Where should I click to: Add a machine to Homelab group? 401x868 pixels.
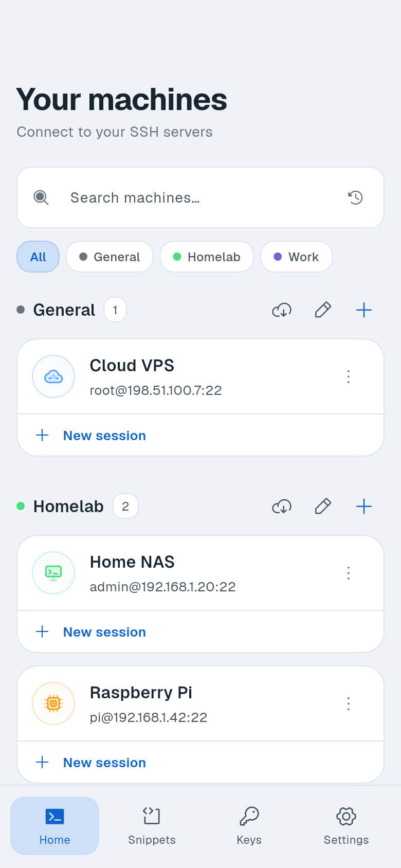coord(364,507)
